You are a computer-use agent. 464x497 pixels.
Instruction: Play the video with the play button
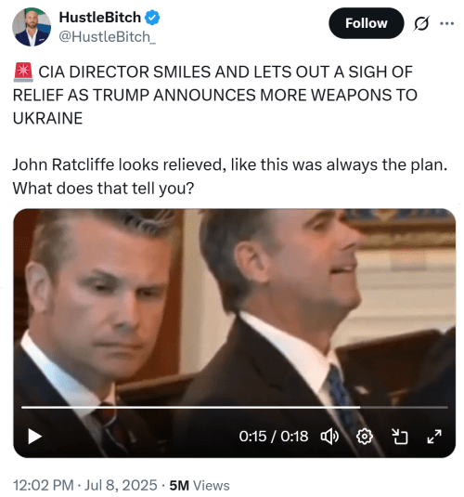(x=34, y=437)
